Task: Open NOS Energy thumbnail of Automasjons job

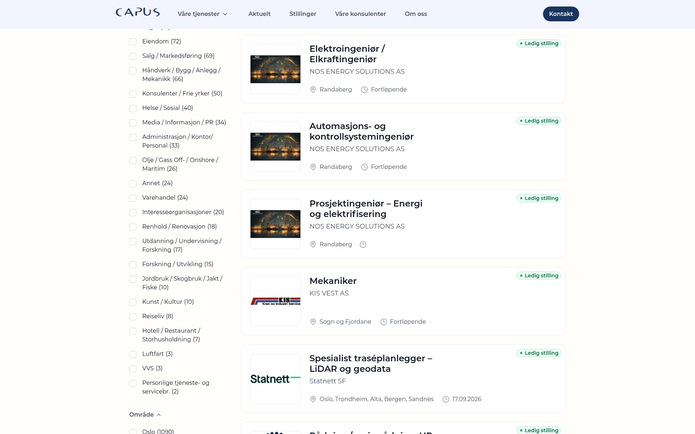Action: pyautogui.click(x=275, y=146)
